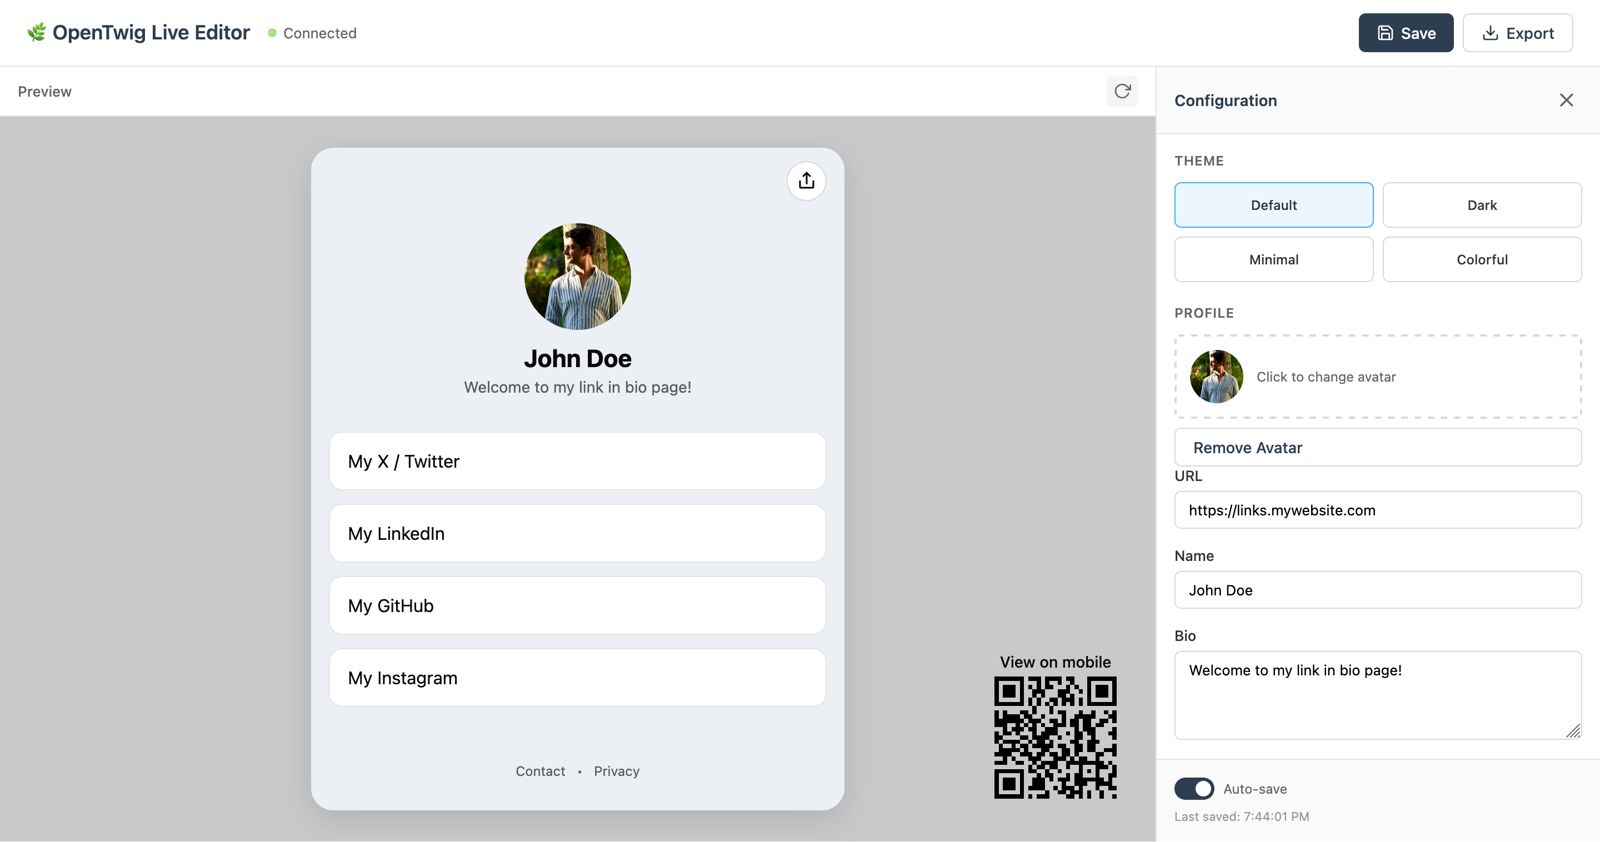Select the Default theme button
Screen dimensions: 1600x842
point(1273,205)
